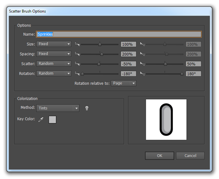The image size is (219, 179).
Task: Expand the Scatter Random dropdown
Action: point(54,64)
